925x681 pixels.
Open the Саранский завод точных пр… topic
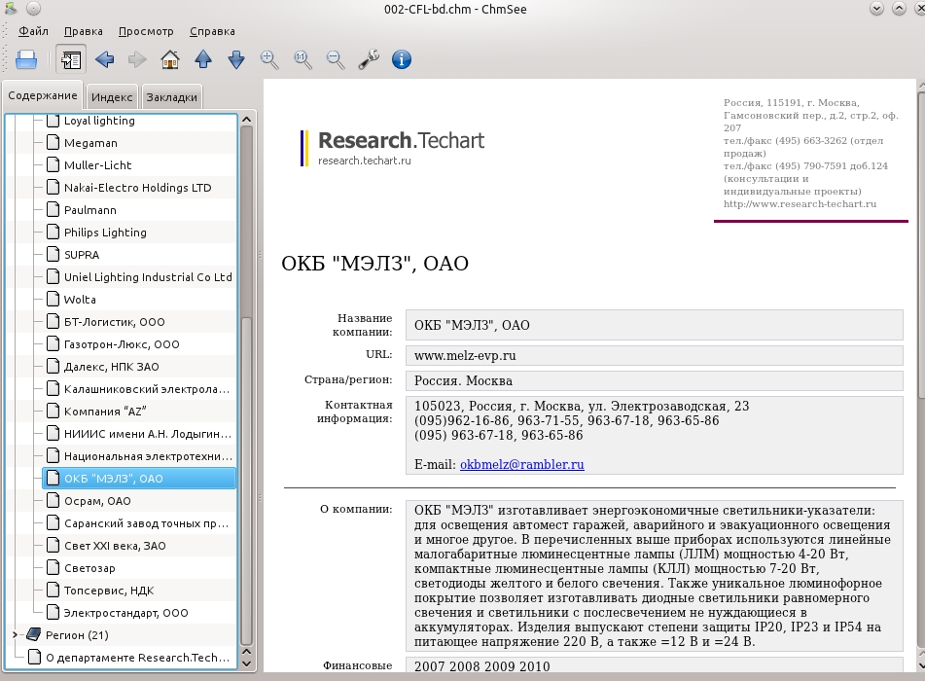point(146,523)
